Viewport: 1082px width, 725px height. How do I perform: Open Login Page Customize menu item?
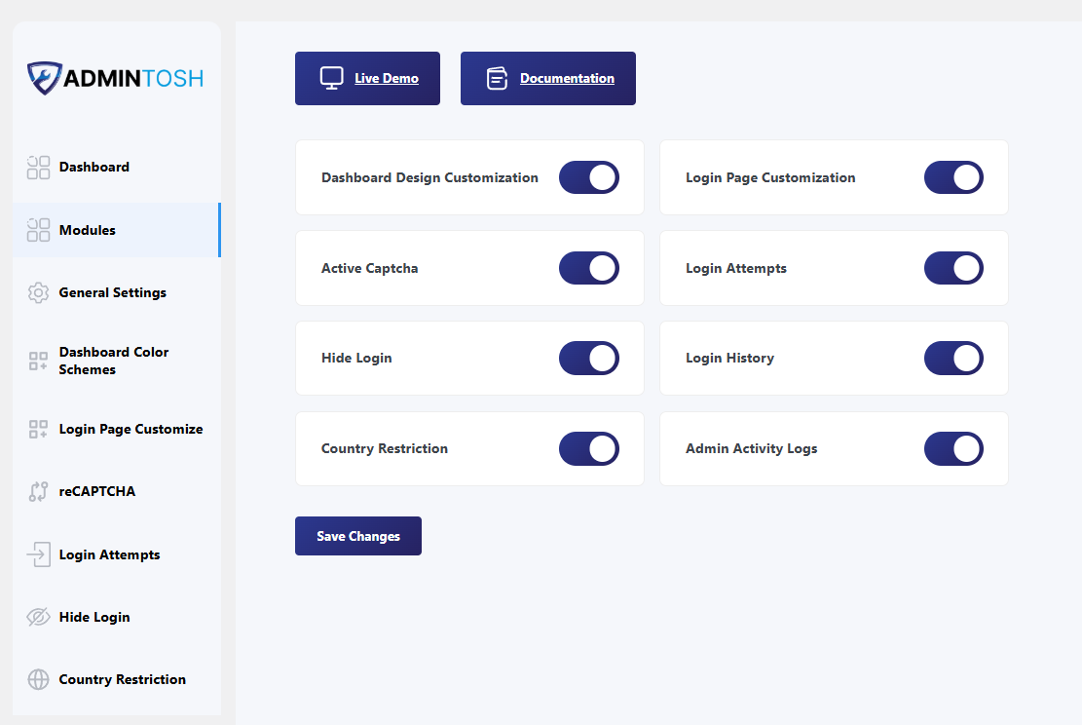117,429
